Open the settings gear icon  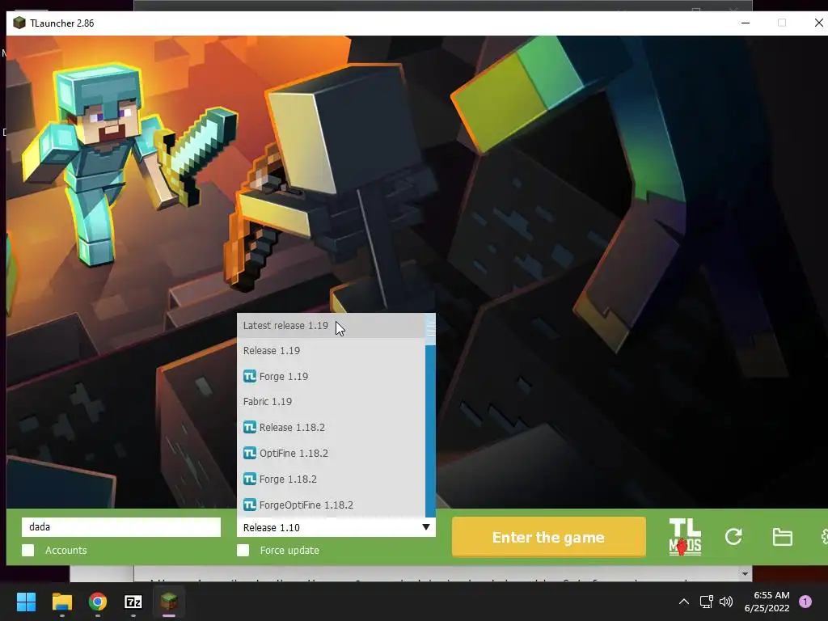(x=824, y=537)
